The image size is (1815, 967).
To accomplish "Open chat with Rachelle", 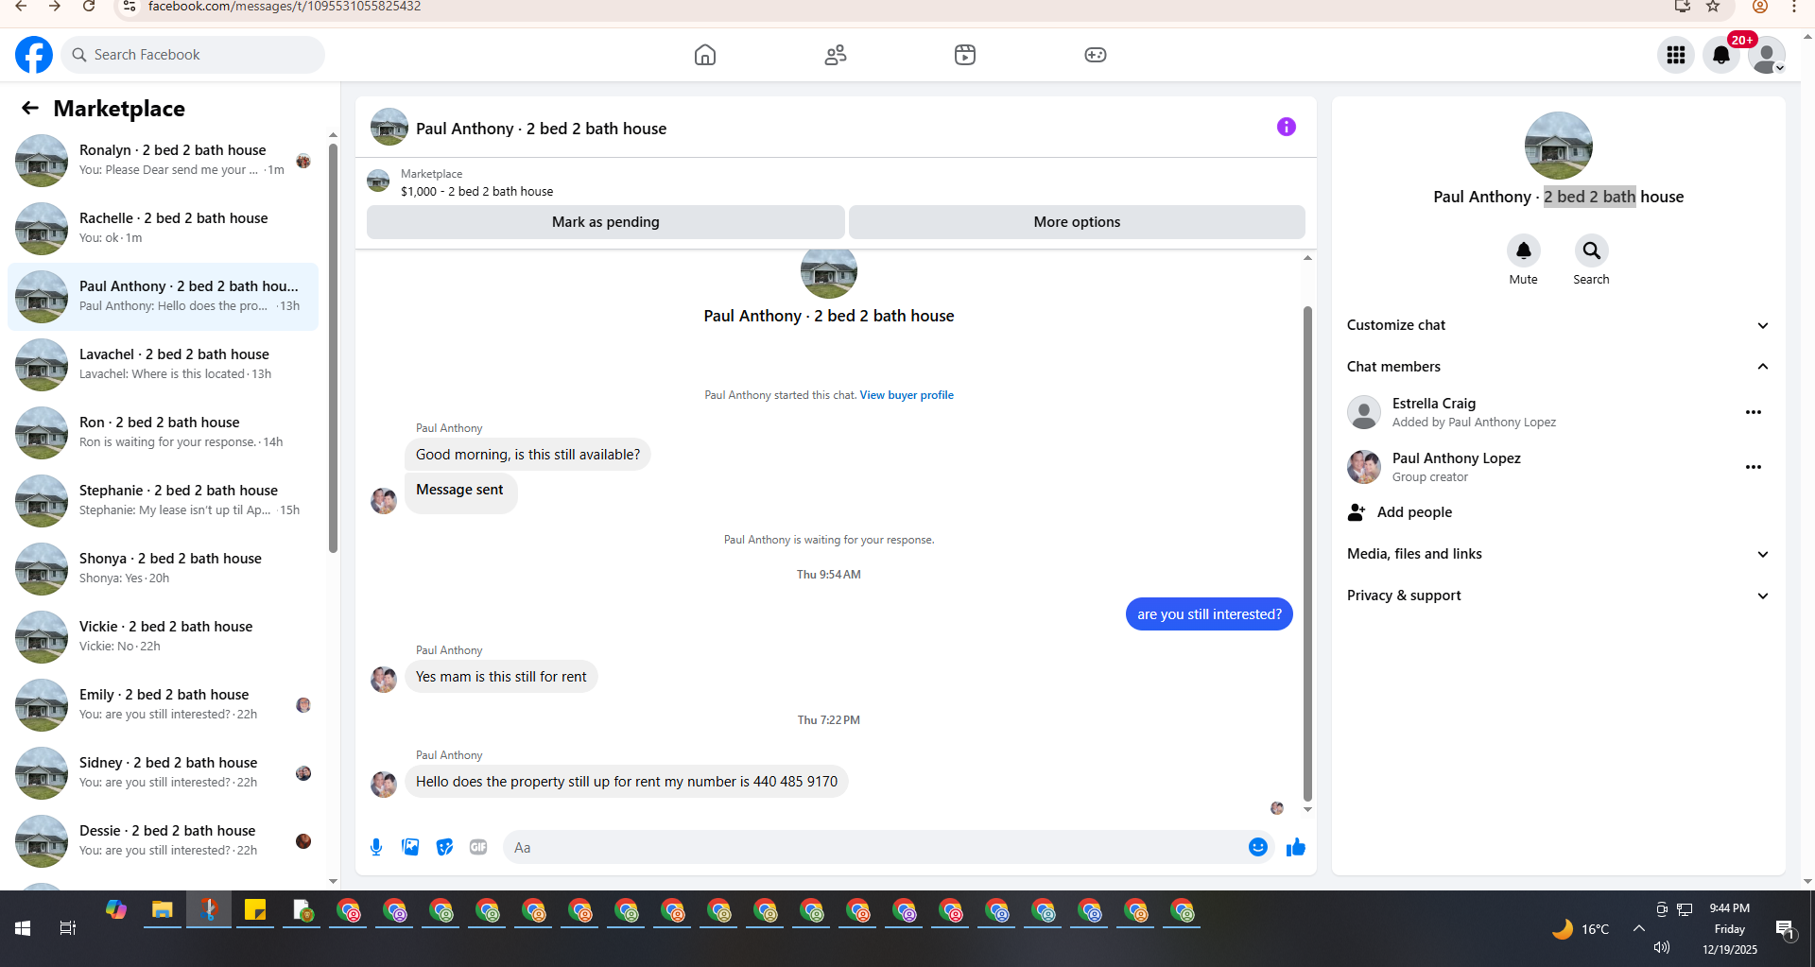I will [163, 229].
